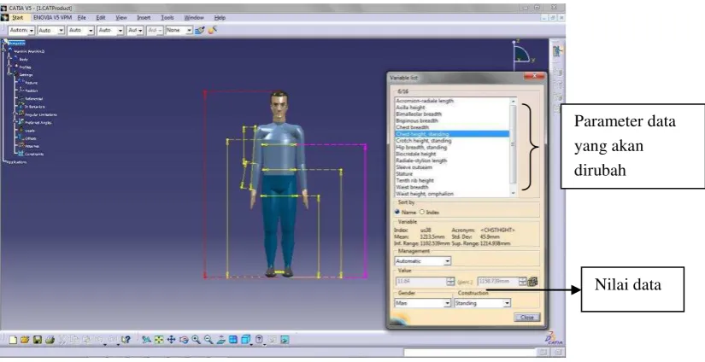Click the compass at top right of viewport

[x=522, y=52]
